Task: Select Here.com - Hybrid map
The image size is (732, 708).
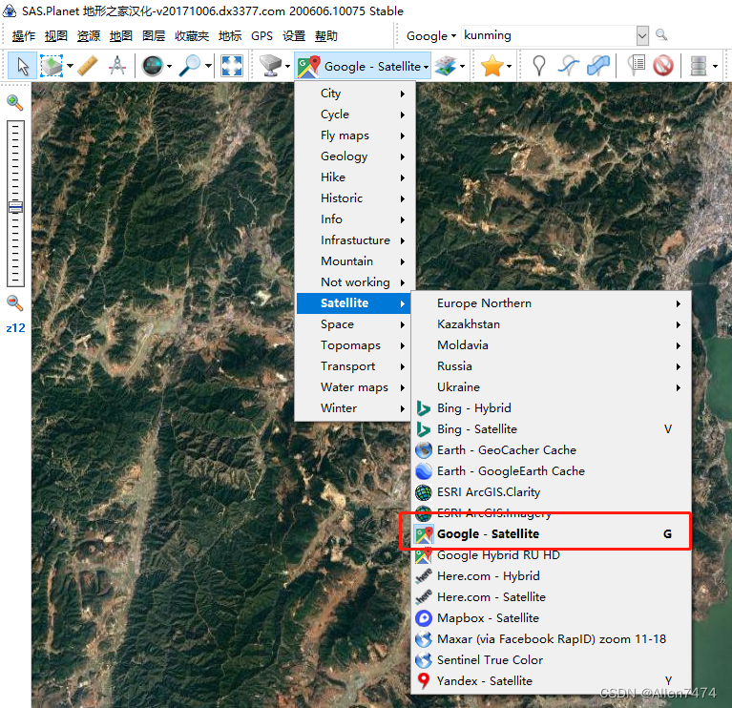Action: 552,576
